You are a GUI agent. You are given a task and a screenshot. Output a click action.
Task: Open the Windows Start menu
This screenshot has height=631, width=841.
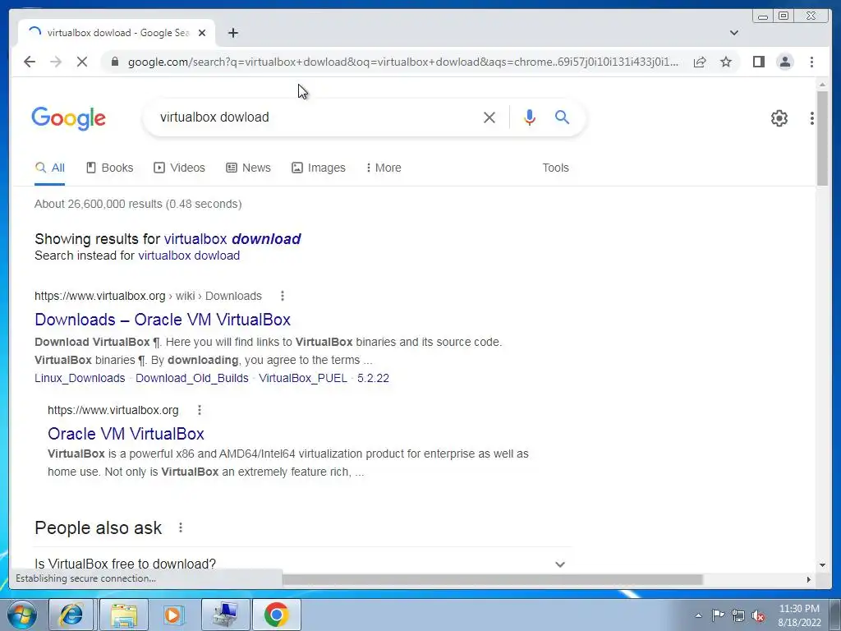[21, 615]
